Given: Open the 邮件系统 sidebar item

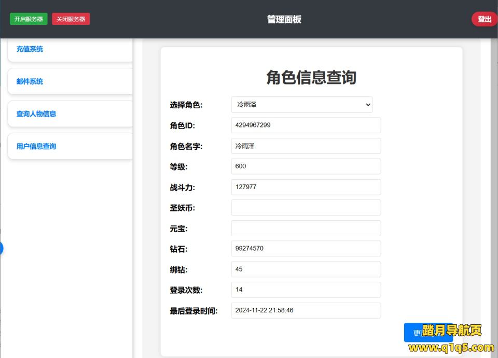Looking at the screenshot, I should (x=70, y=81).
